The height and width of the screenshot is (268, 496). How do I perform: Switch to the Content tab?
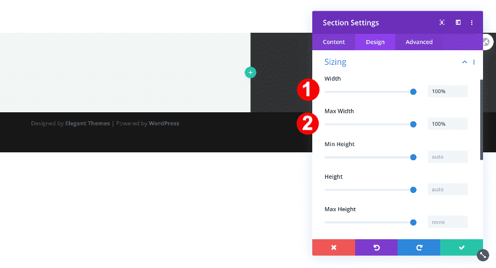[x=334, y=42]
